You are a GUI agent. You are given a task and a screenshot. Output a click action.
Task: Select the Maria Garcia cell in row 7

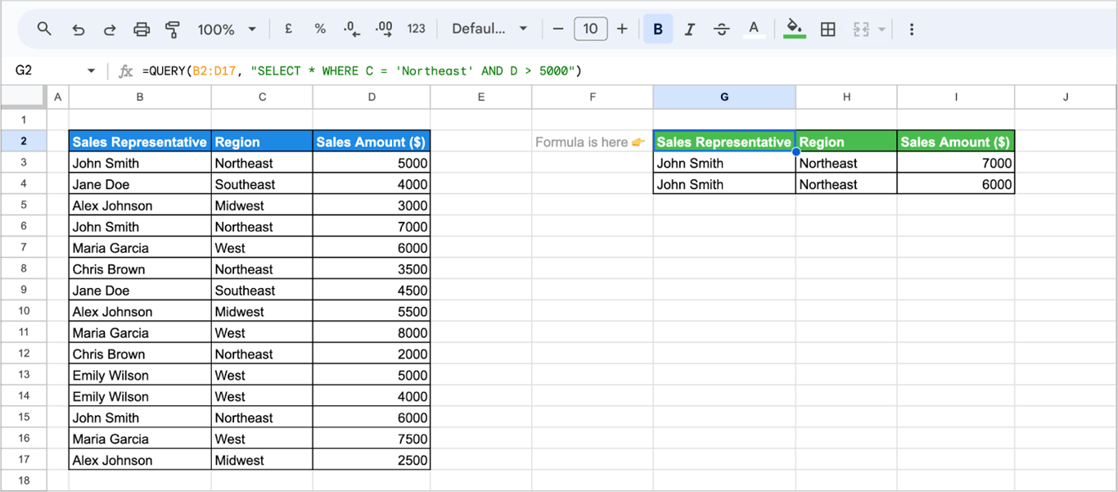click(x=140, y=248)
